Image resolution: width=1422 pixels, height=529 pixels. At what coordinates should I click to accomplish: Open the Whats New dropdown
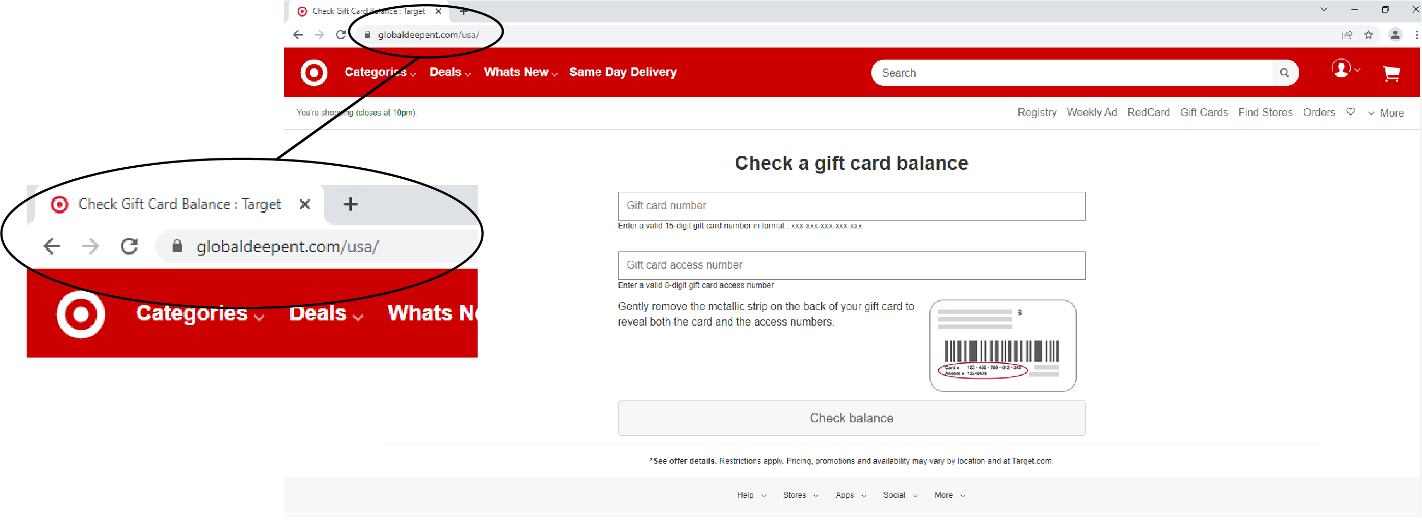coord(520,72)
